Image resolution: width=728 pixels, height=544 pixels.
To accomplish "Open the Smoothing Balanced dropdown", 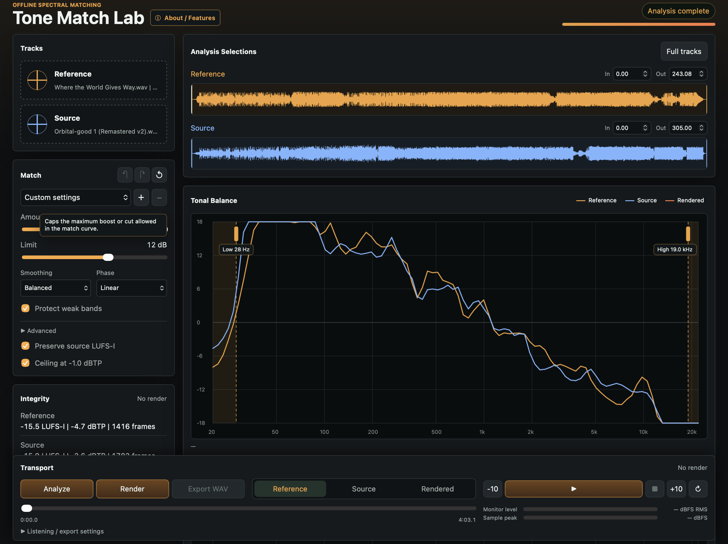I will (x=56, y=288).
